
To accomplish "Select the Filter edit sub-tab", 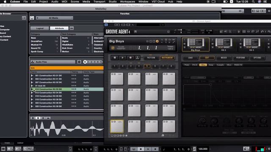I will point(203,65).
